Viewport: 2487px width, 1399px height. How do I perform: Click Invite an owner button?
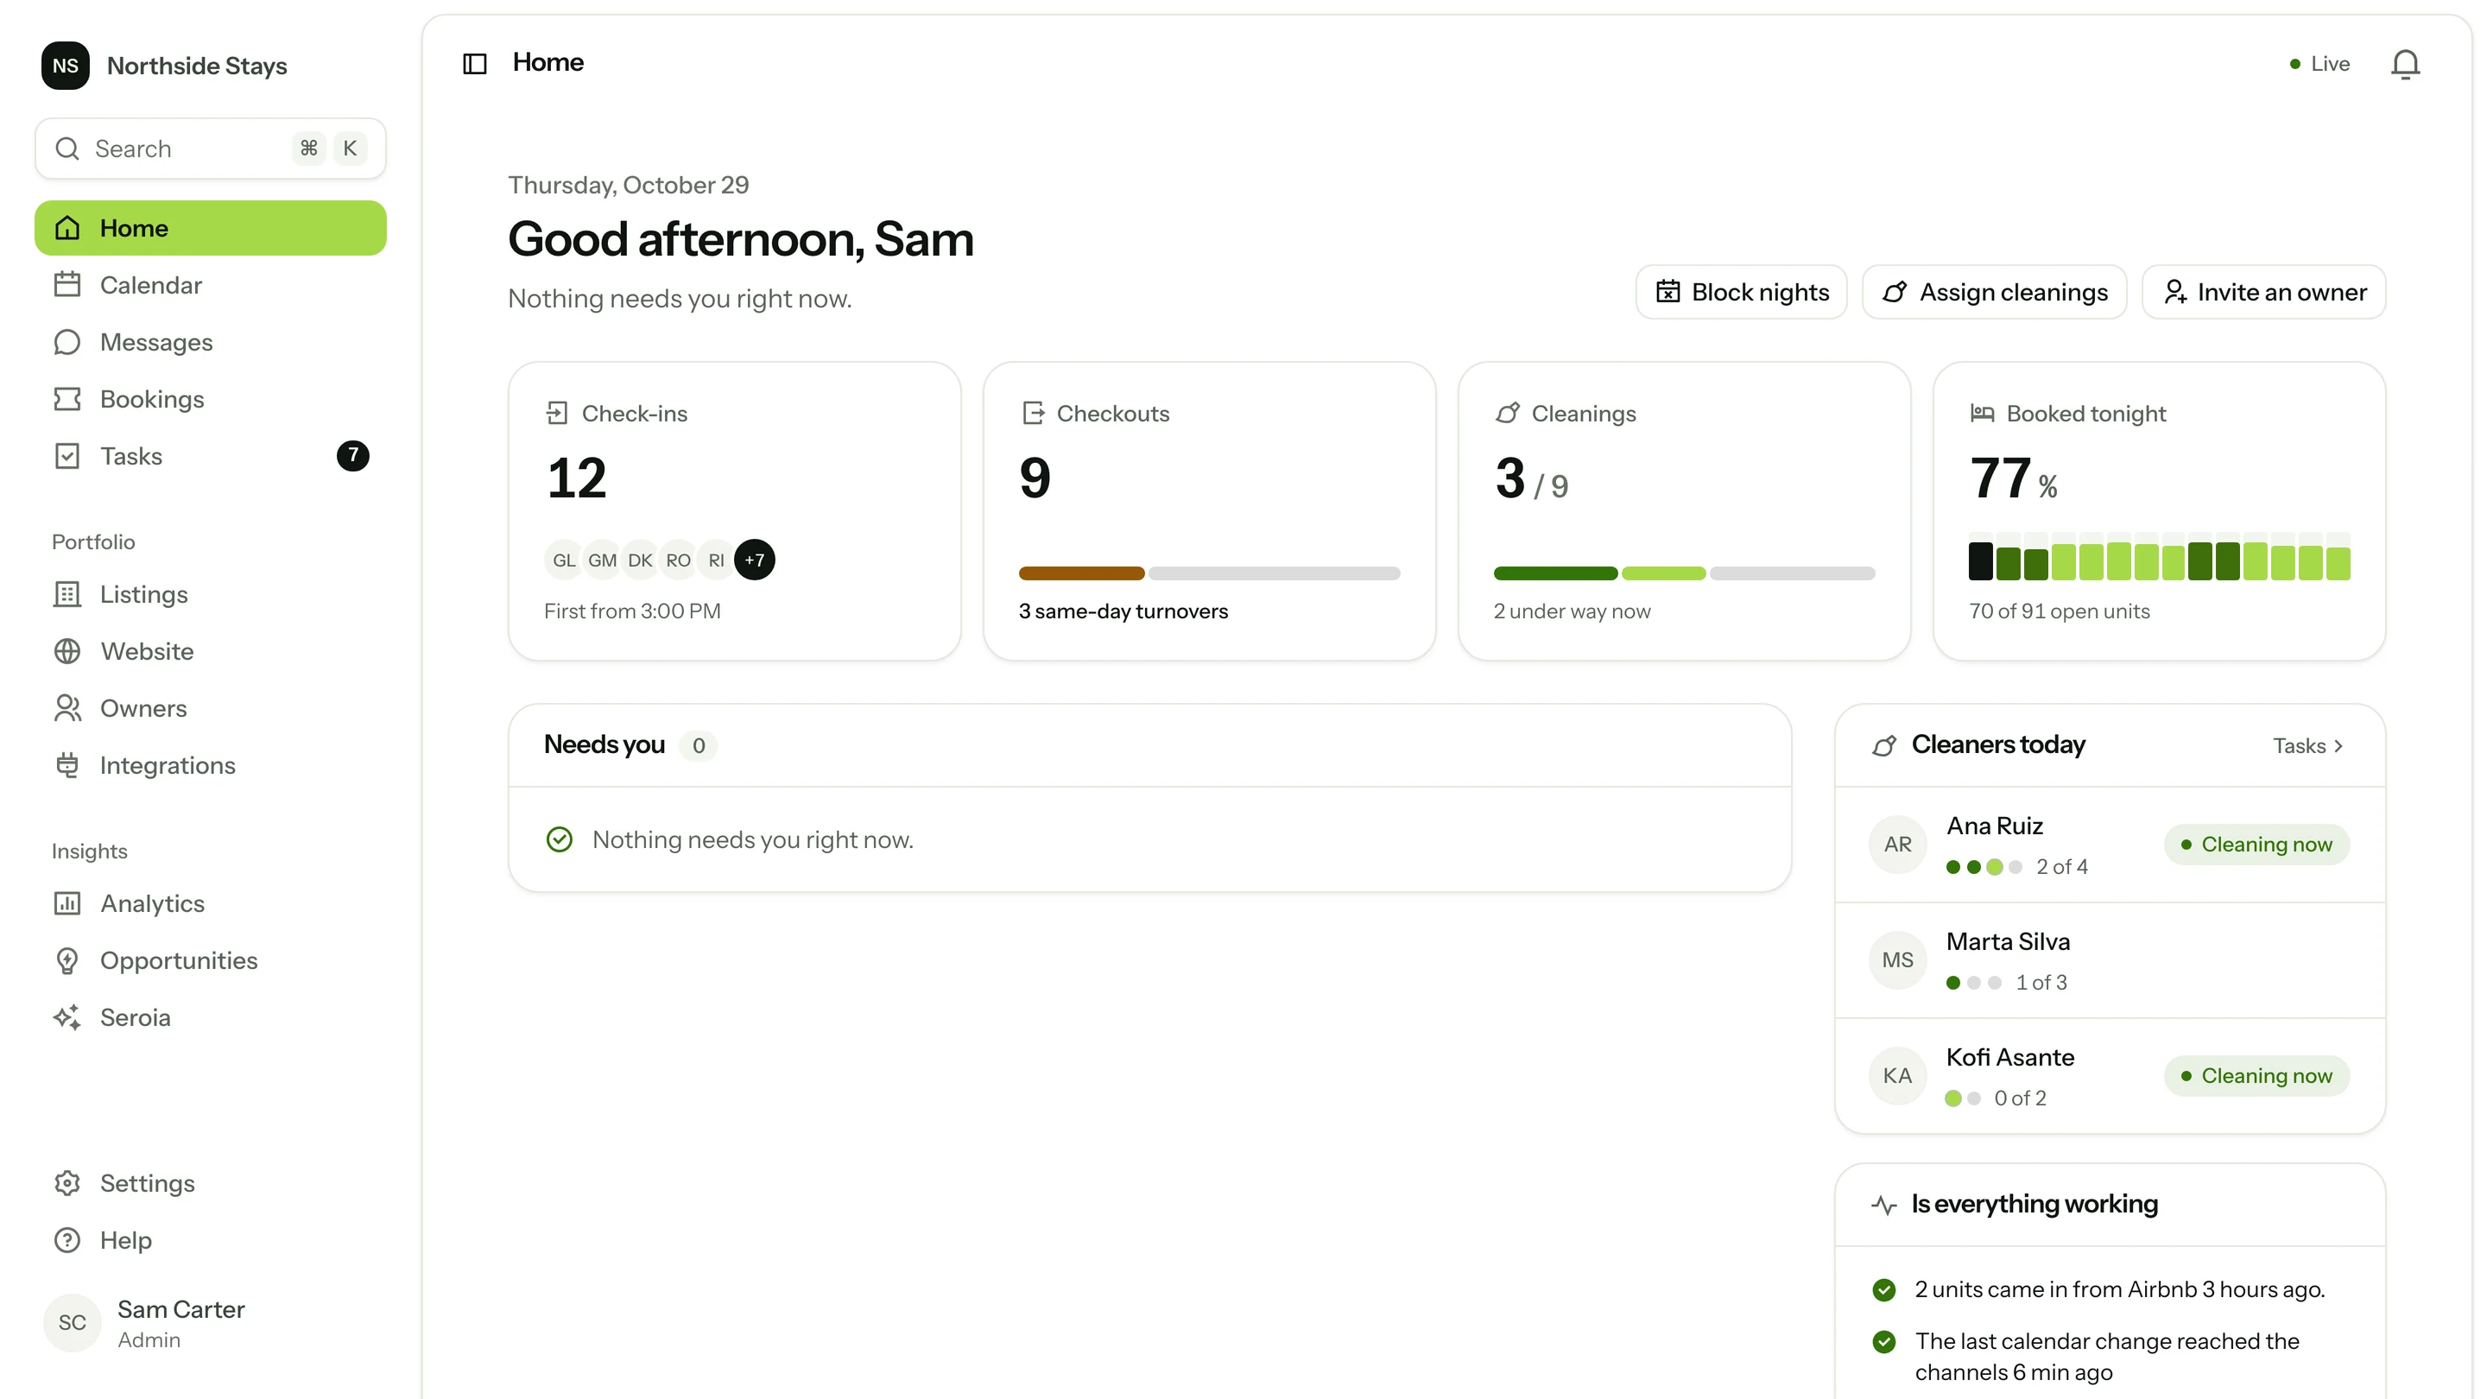click(x=2263, y=292)
